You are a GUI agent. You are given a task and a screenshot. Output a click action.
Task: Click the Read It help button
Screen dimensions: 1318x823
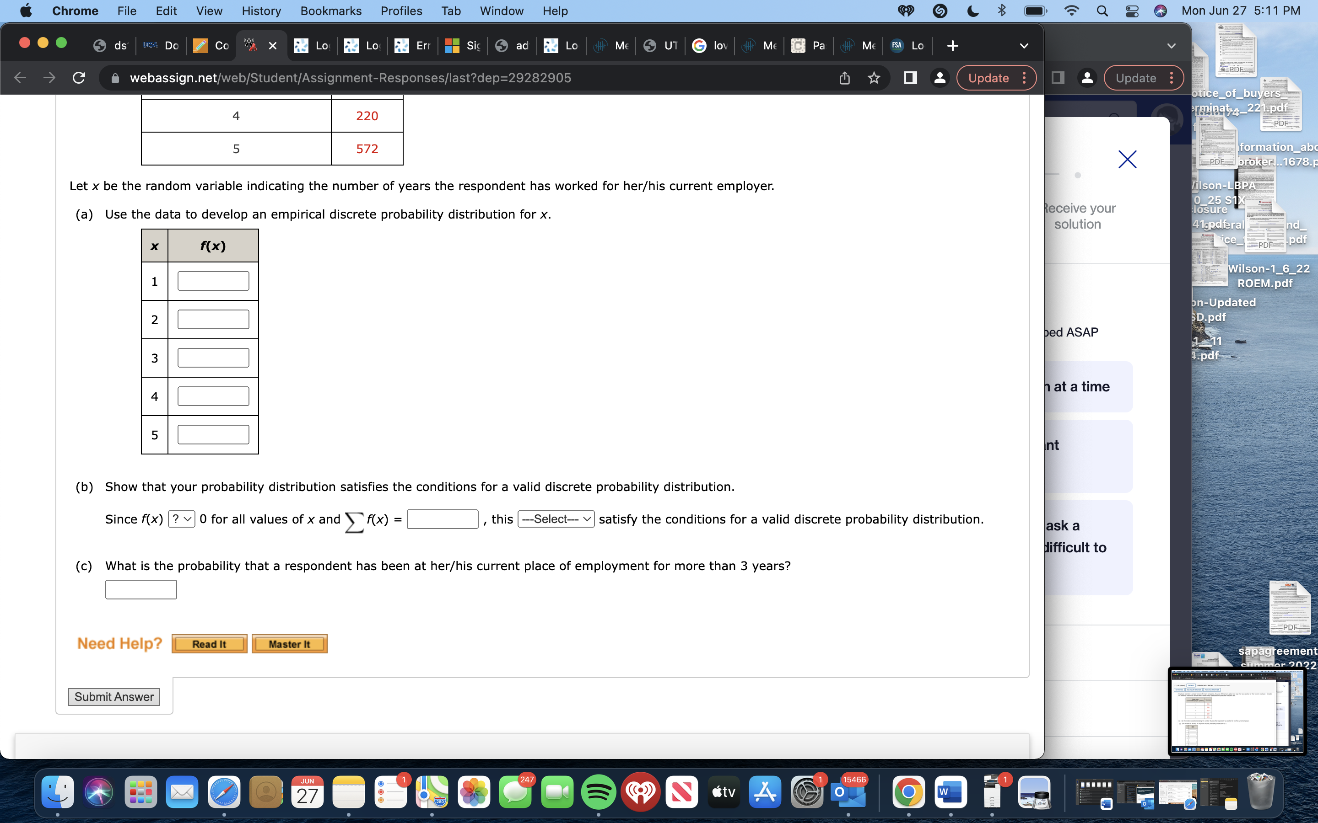point(209,643)
